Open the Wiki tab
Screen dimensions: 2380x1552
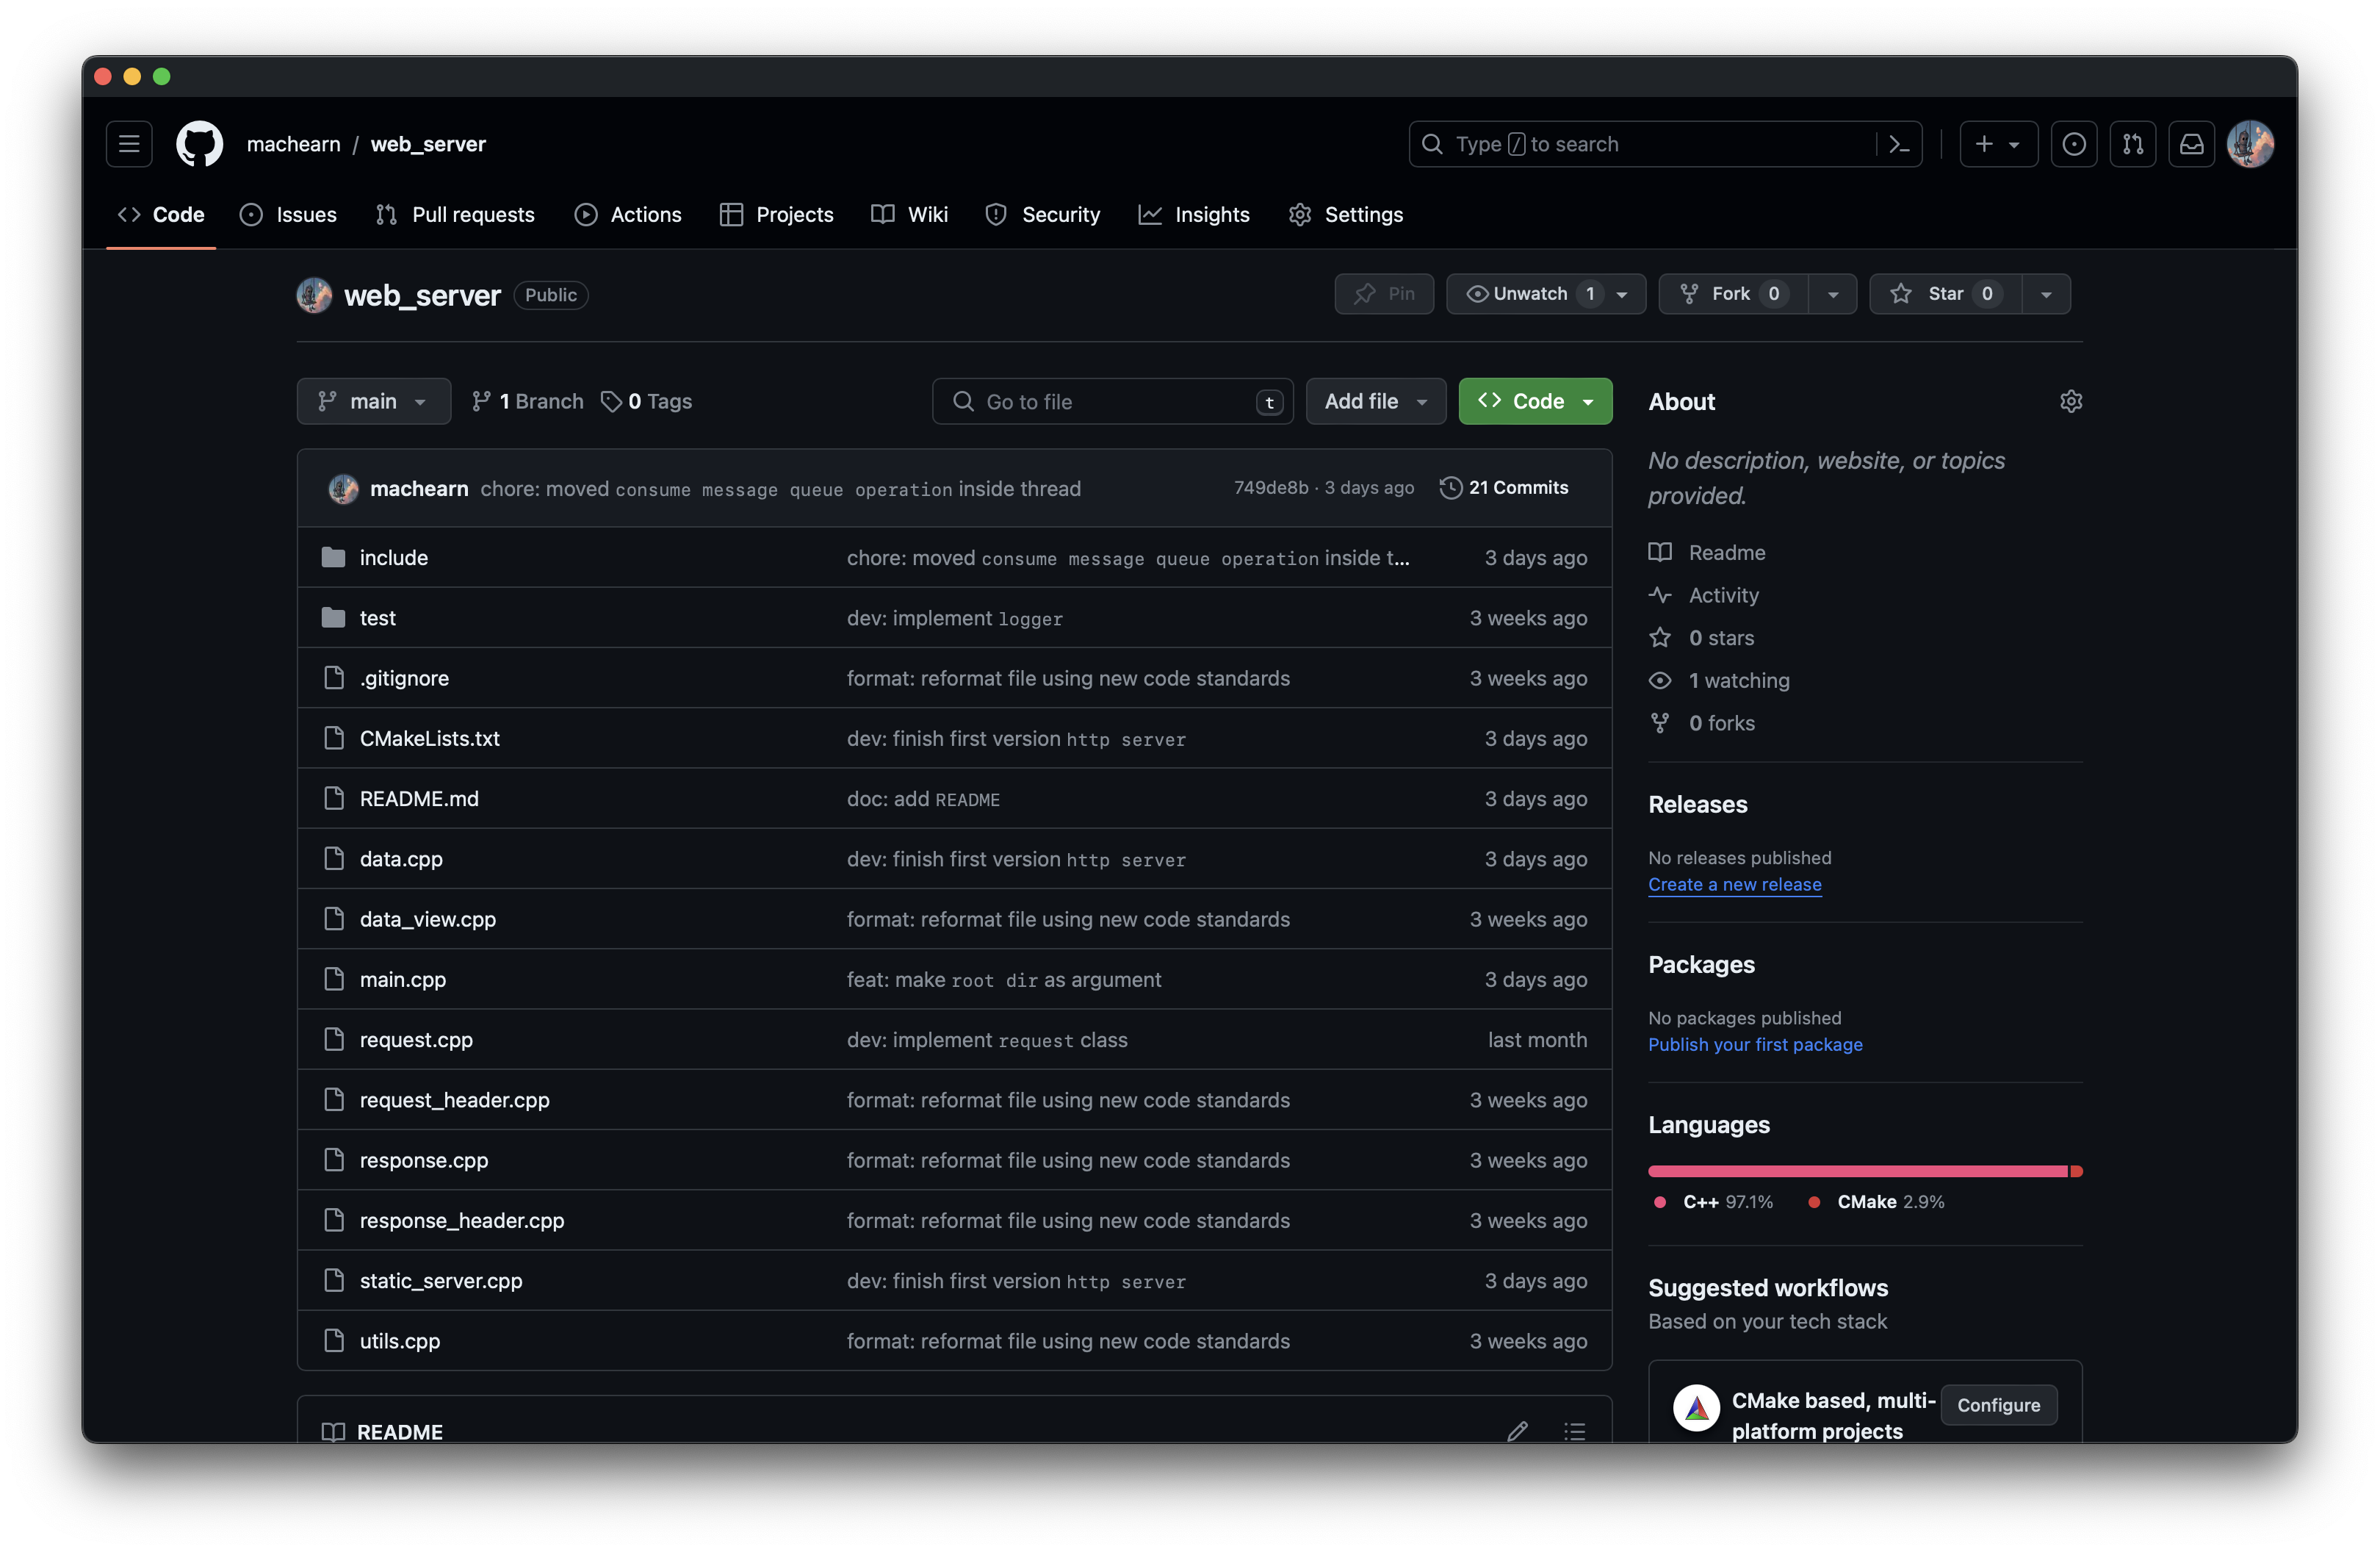[x=909, y=214]
